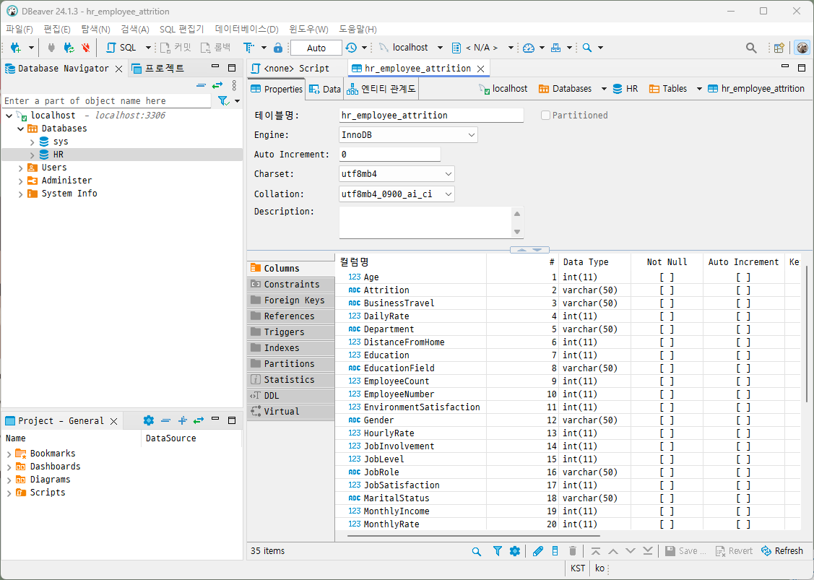Toggle Not Null for MonthlyRate column
Screen dimensions: 814x580
pos(667,524)
